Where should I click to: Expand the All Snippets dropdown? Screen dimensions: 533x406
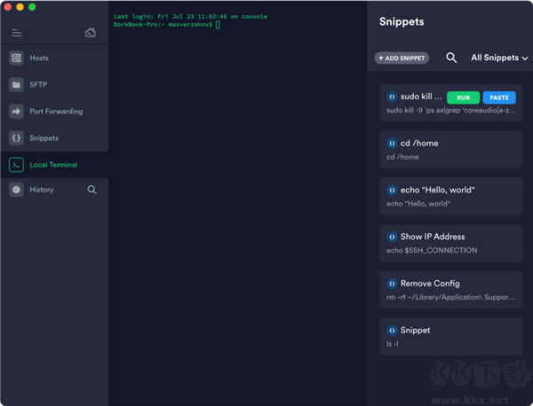click(x=499, y=58)
